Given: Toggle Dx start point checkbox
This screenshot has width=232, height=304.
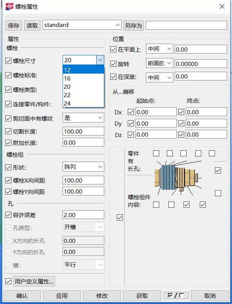Looking at the screenshot, I should pos(131,112).
